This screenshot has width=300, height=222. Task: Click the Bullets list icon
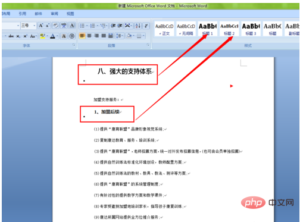(x=82, y=26)
